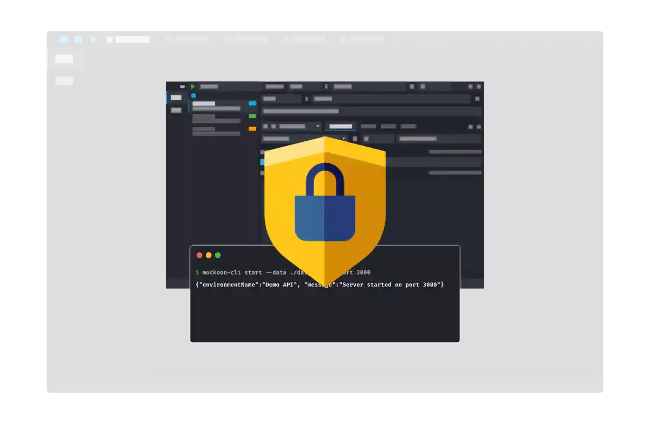This screenshot has height=424, width=650.
Task: Open the response selector dropdown arrow beside underlined tab
Action: point(318,126)
